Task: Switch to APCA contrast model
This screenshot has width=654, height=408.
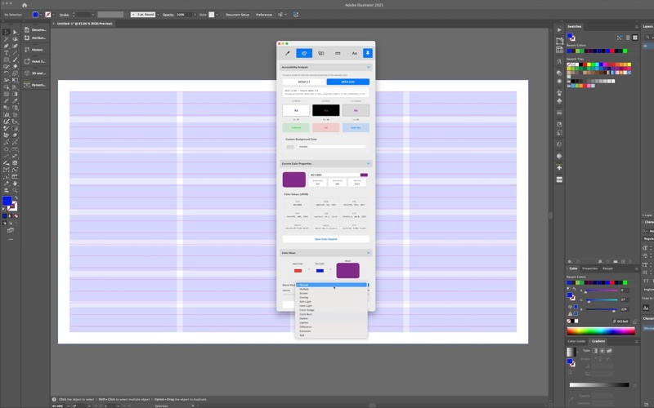Action: point(348,82)
